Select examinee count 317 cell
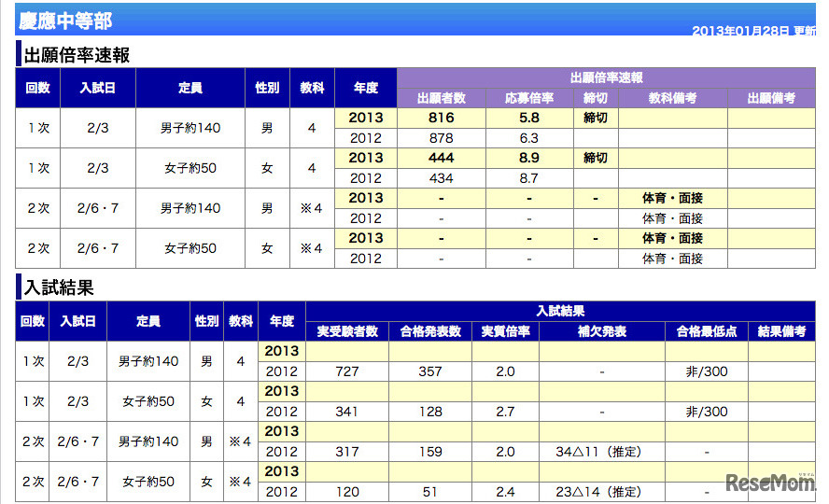829x504 pixels. pos(347,452)
